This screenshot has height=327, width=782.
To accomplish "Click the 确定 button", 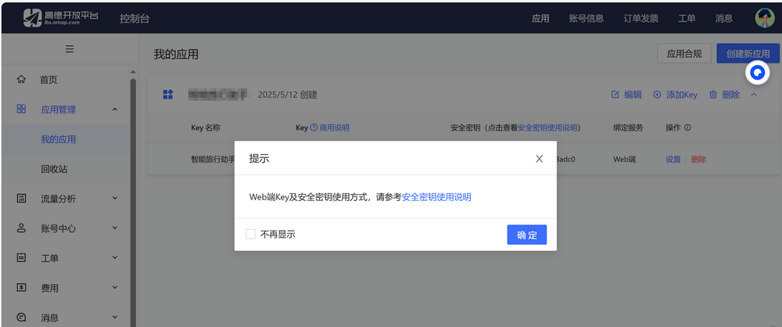I will (526, 235).
